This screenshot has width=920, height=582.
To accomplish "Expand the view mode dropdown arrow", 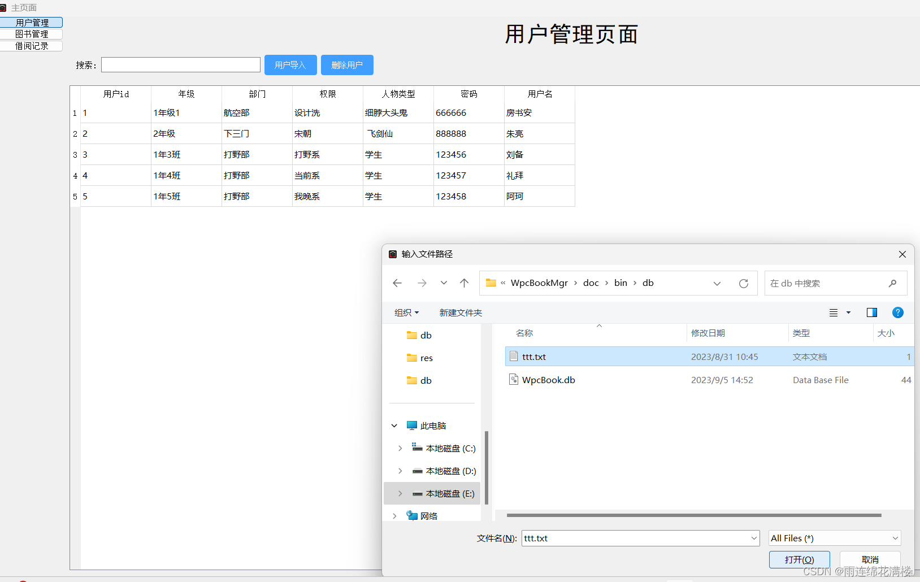I will [x=848, y=312].
